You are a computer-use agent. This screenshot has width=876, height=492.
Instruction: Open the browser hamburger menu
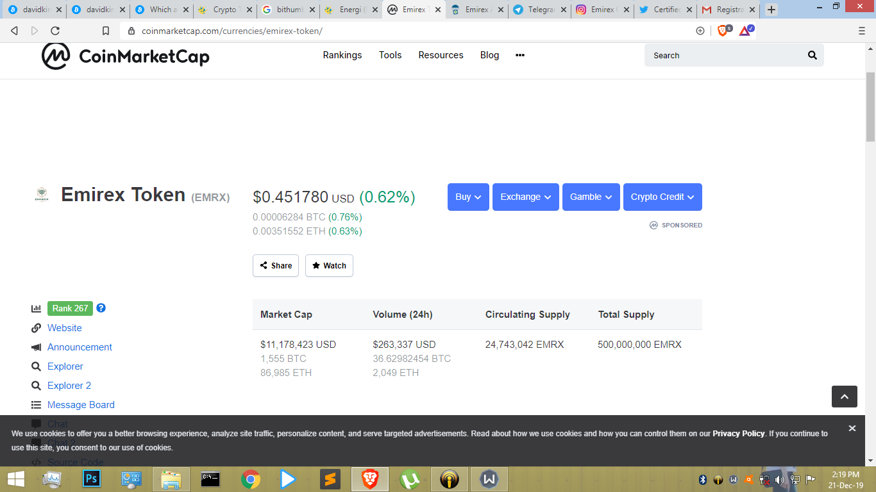(x=862, y=31)
